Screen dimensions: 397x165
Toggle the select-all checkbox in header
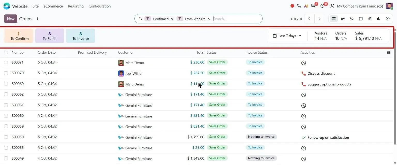[6, 52]
